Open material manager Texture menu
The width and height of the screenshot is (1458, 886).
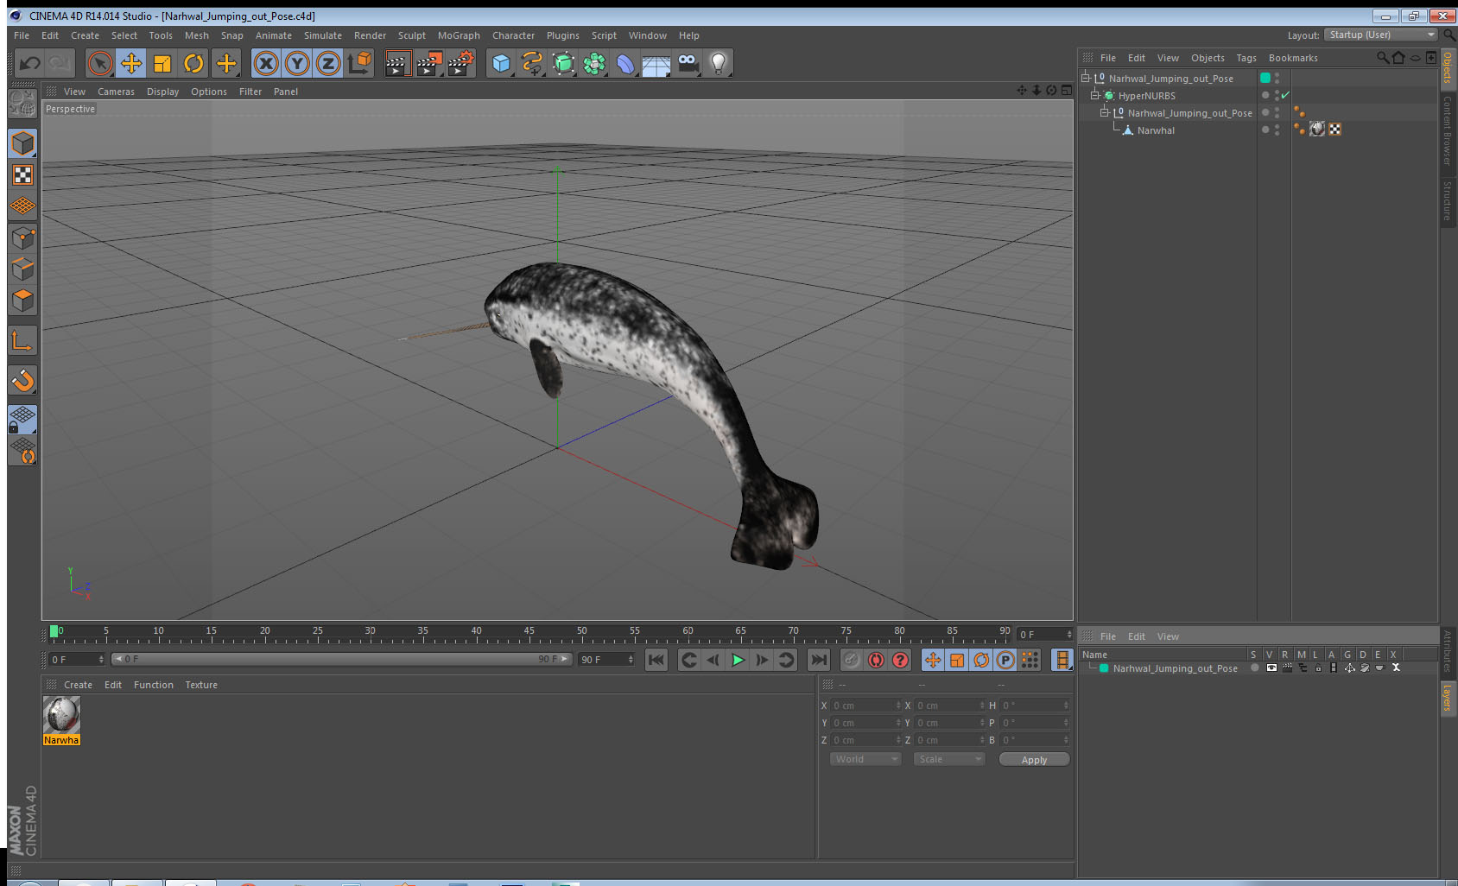201,685
